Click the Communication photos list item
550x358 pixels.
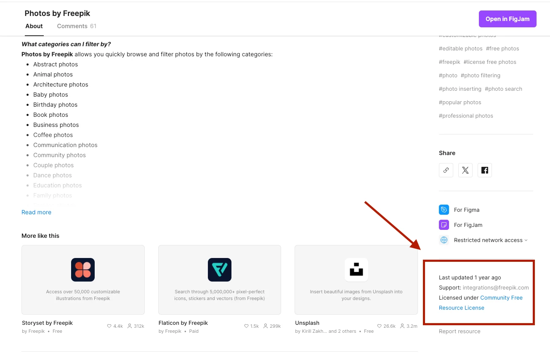coord(65,145)
